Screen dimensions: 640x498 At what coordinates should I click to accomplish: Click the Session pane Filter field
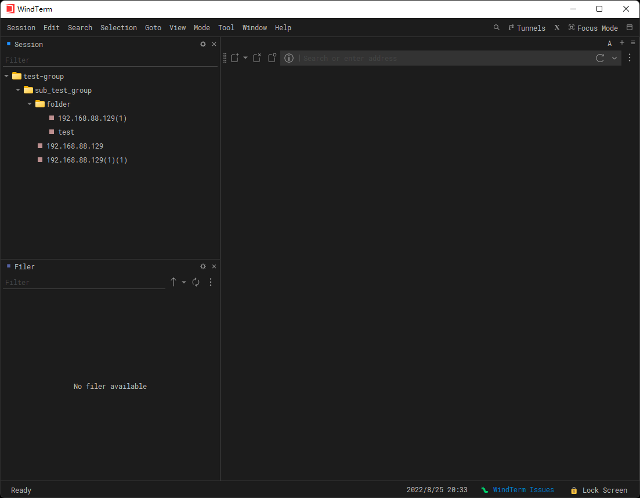coord(110,60)
